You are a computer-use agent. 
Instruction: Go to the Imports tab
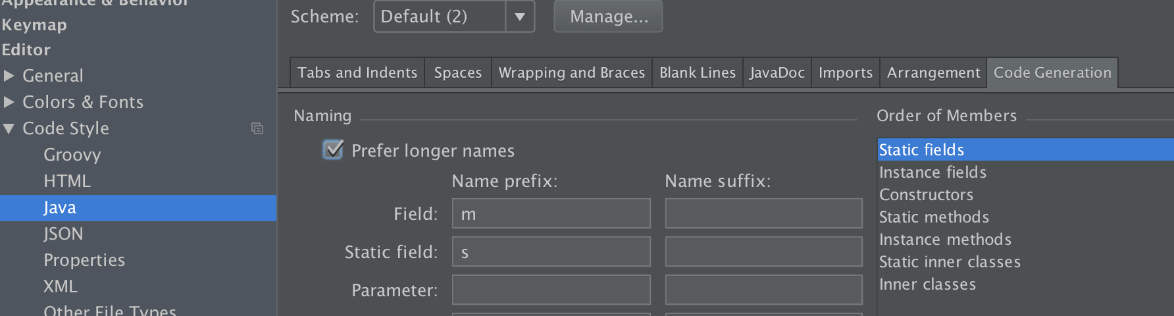tap(845, 72)
